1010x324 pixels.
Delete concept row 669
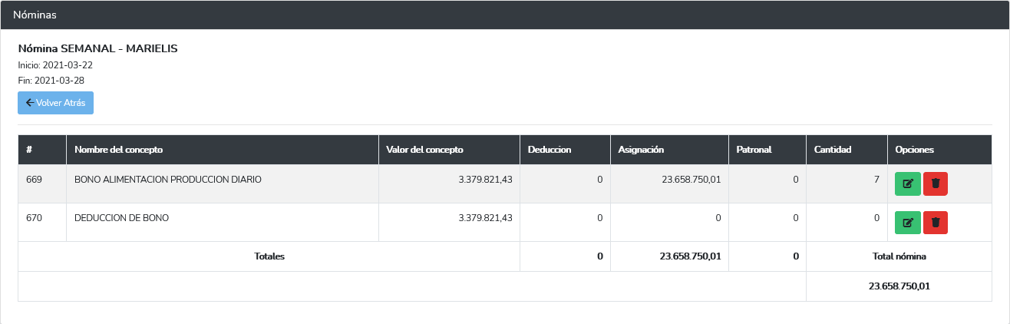936,183
